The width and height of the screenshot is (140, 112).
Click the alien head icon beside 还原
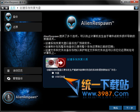[8, 27]
